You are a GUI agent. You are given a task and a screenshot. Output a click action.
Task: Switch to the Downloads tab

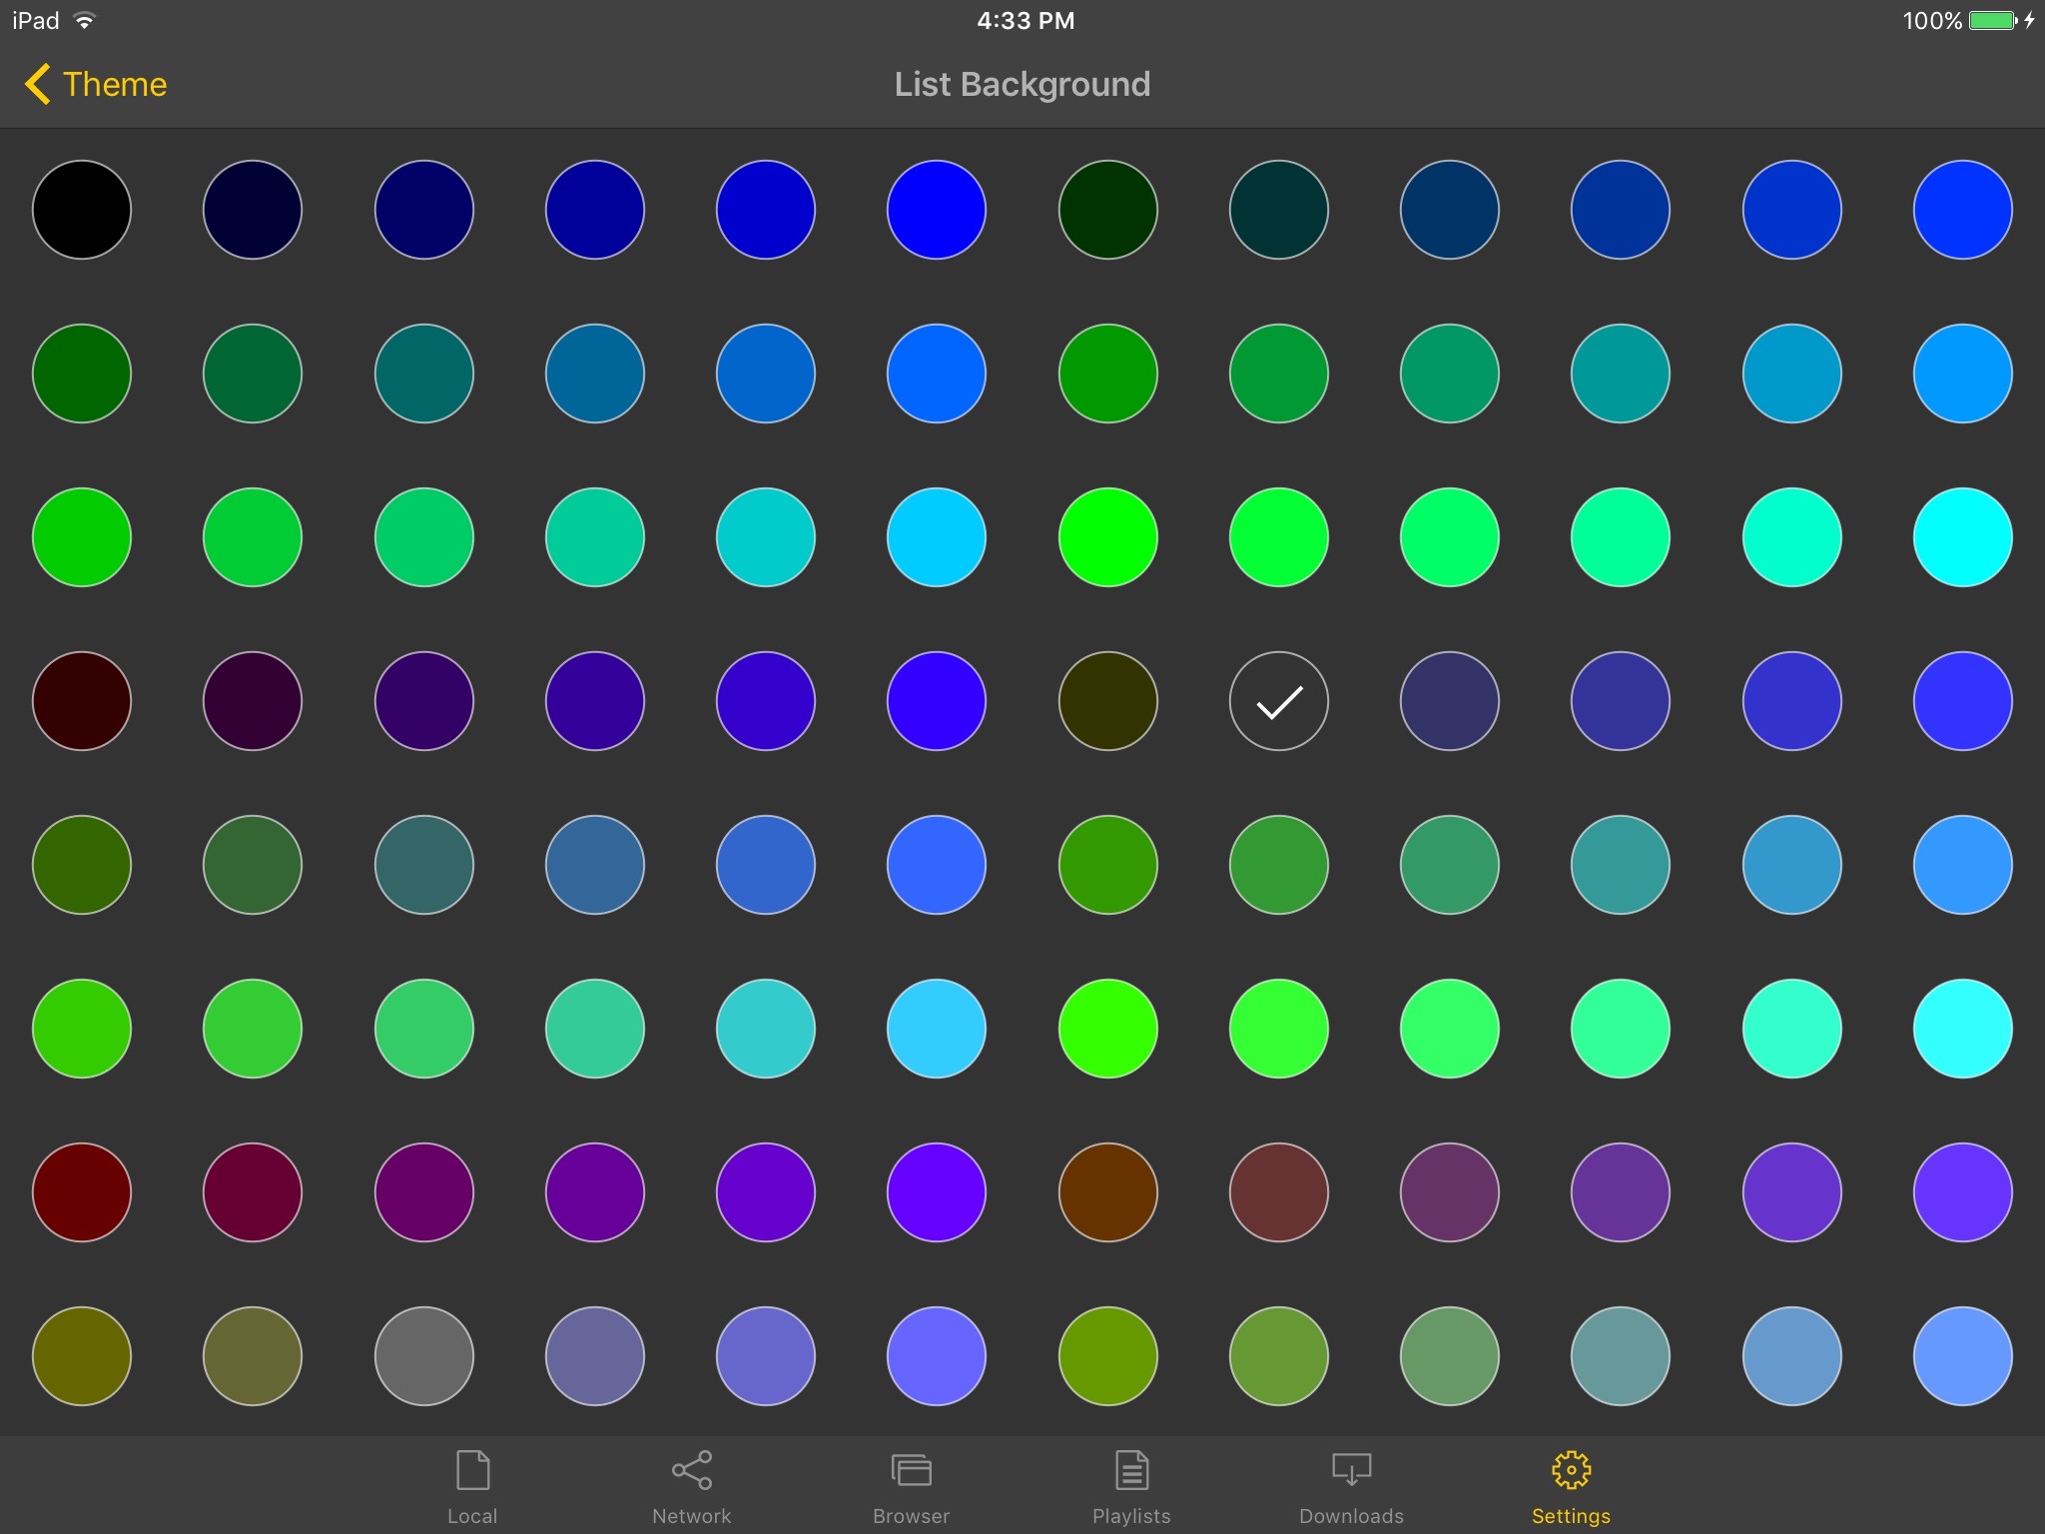[1351, 1487]
